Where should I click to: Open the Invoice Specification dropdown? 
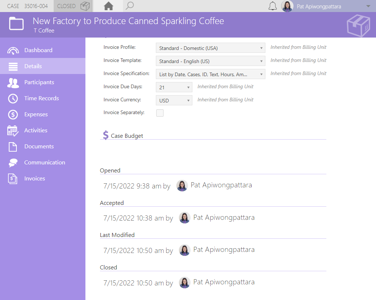coord(211,74)
